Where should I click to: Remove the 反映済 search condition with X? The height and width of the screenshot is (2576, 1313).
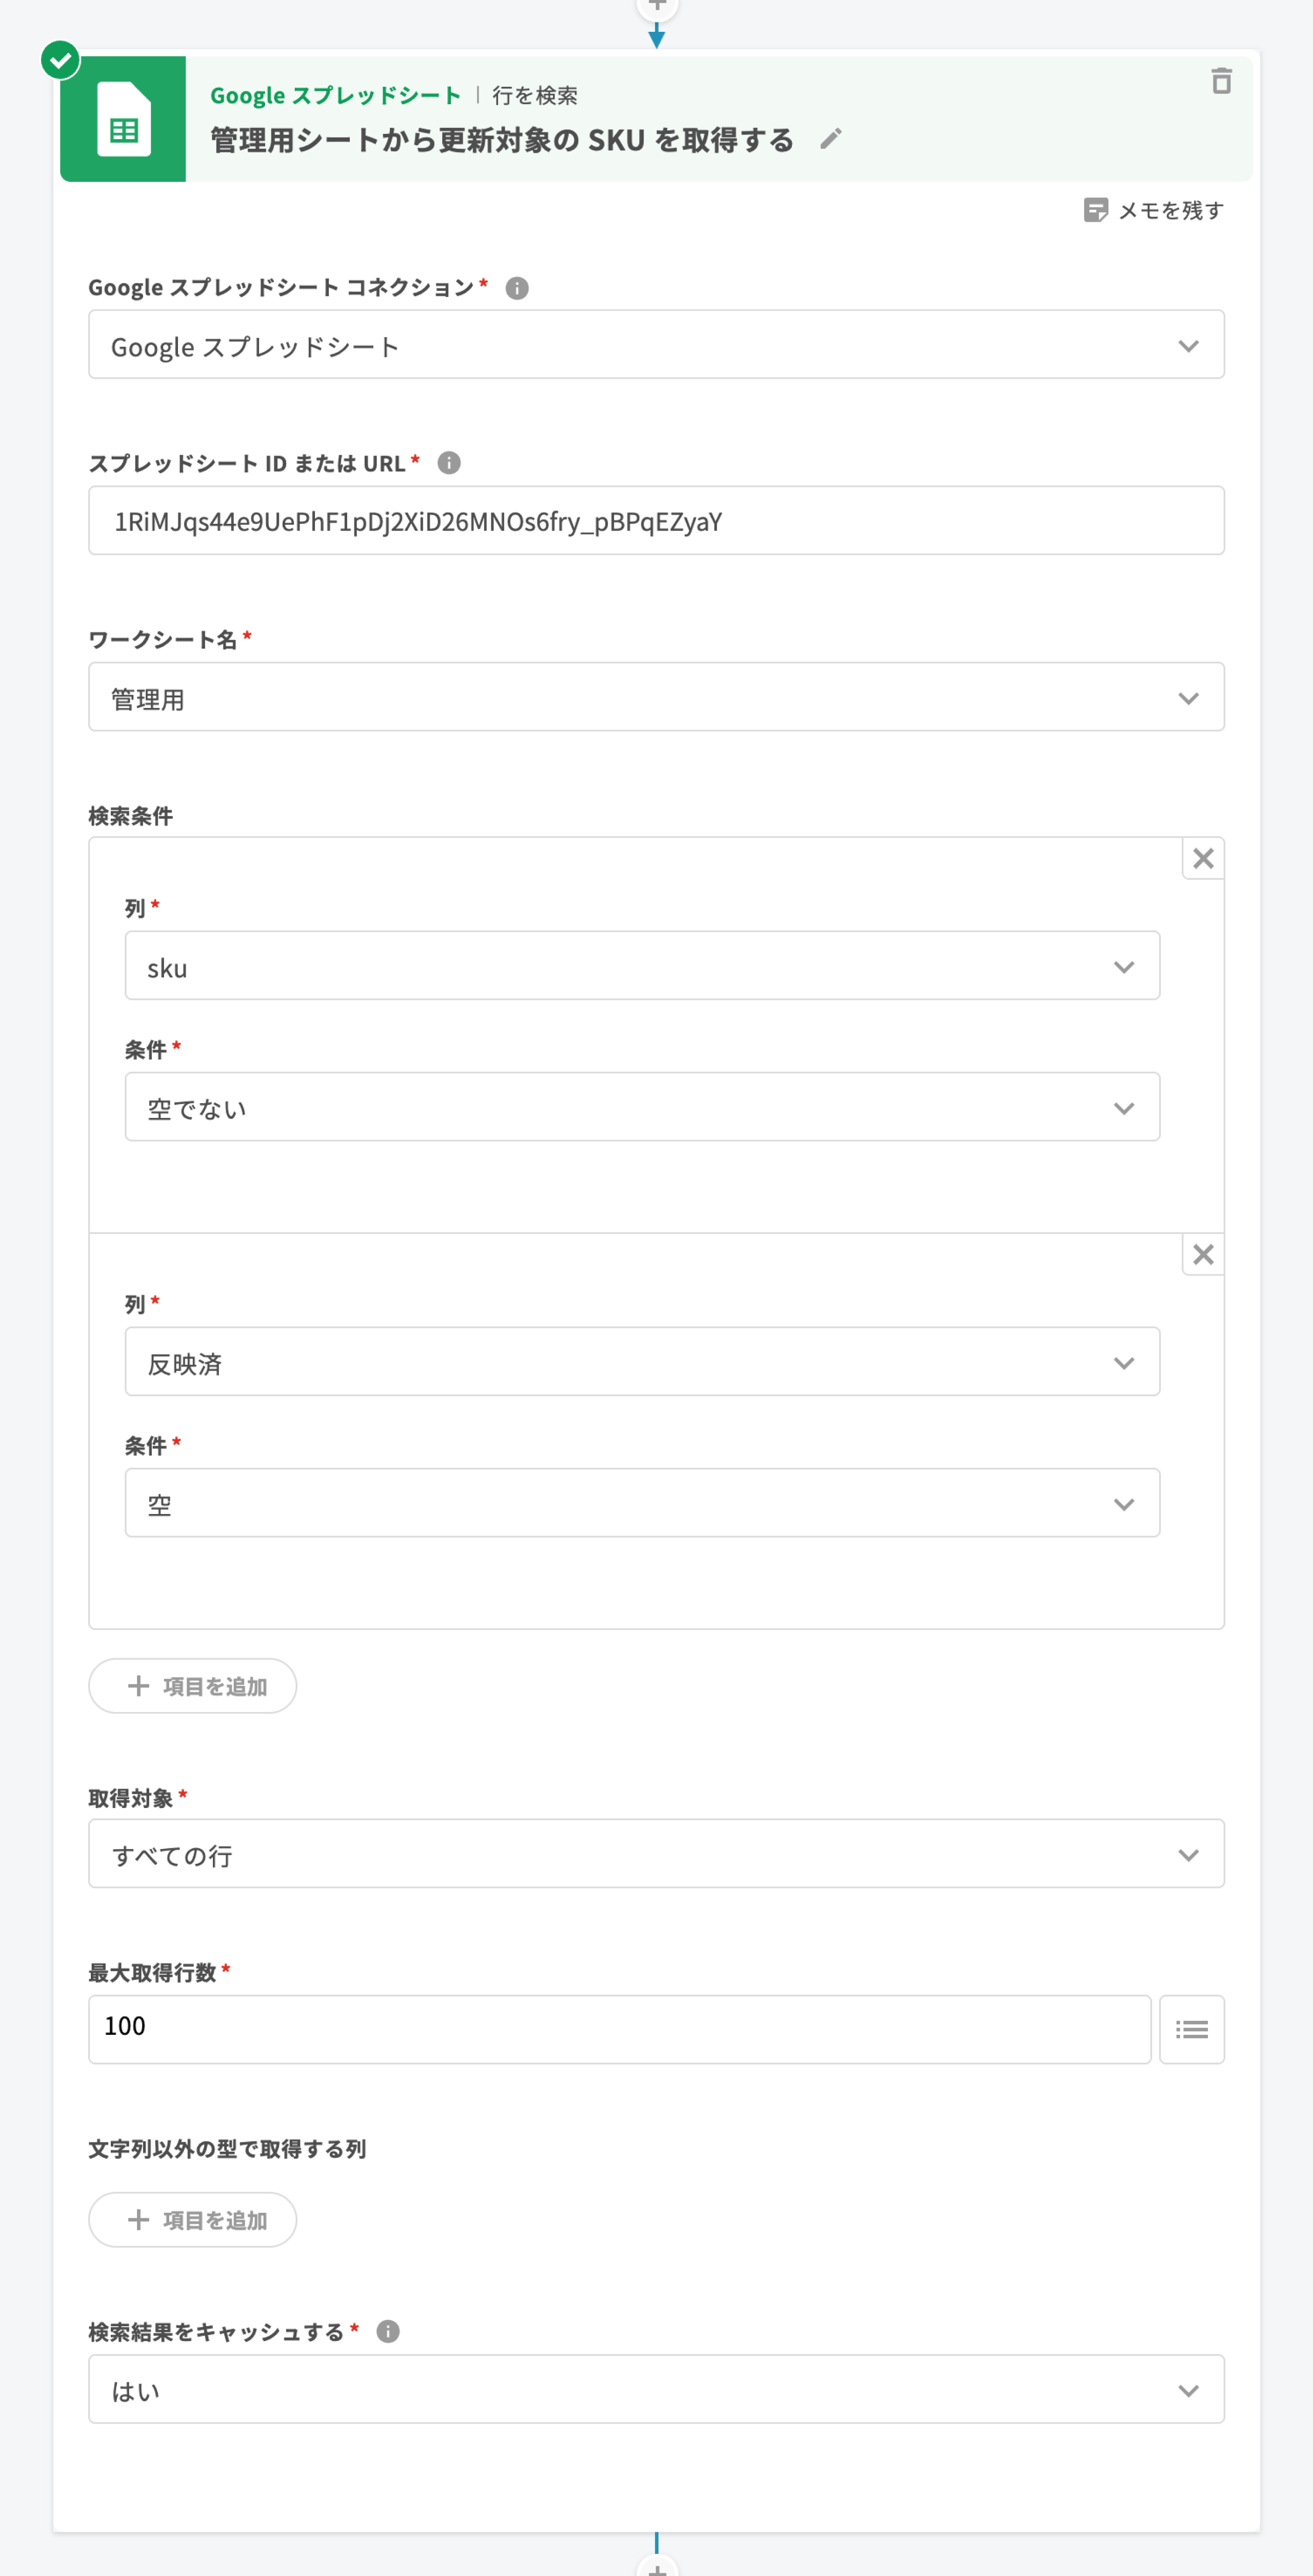pos(1203,1254)
